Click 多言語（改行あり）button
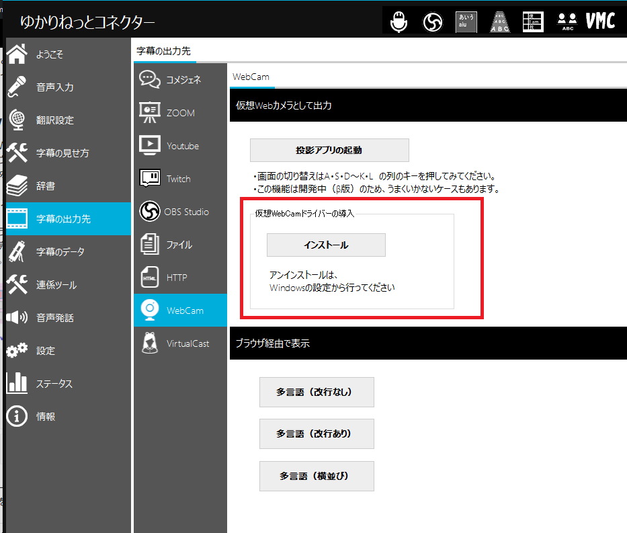The width and height of the screenshot is (627, 533). click(x=317, y=434)
